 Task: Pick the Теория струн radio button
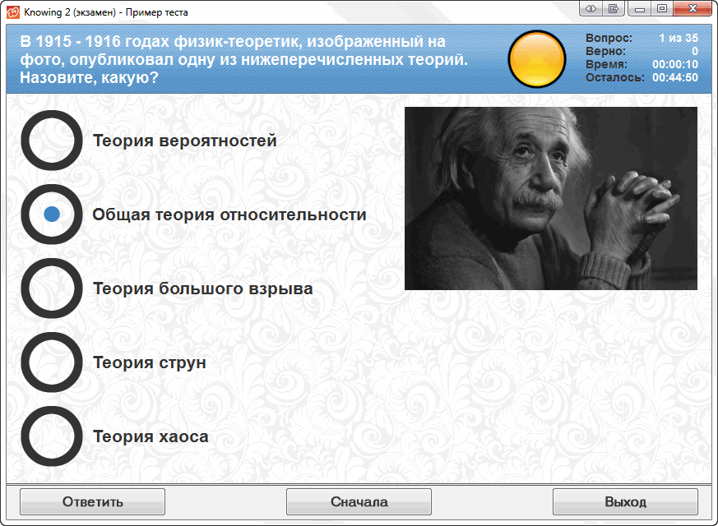point(52,362)
